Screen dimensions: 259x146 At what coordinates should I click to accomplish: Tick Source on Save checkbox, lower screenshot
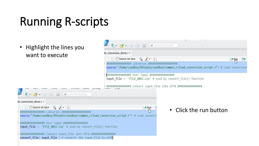click(31, 107)
